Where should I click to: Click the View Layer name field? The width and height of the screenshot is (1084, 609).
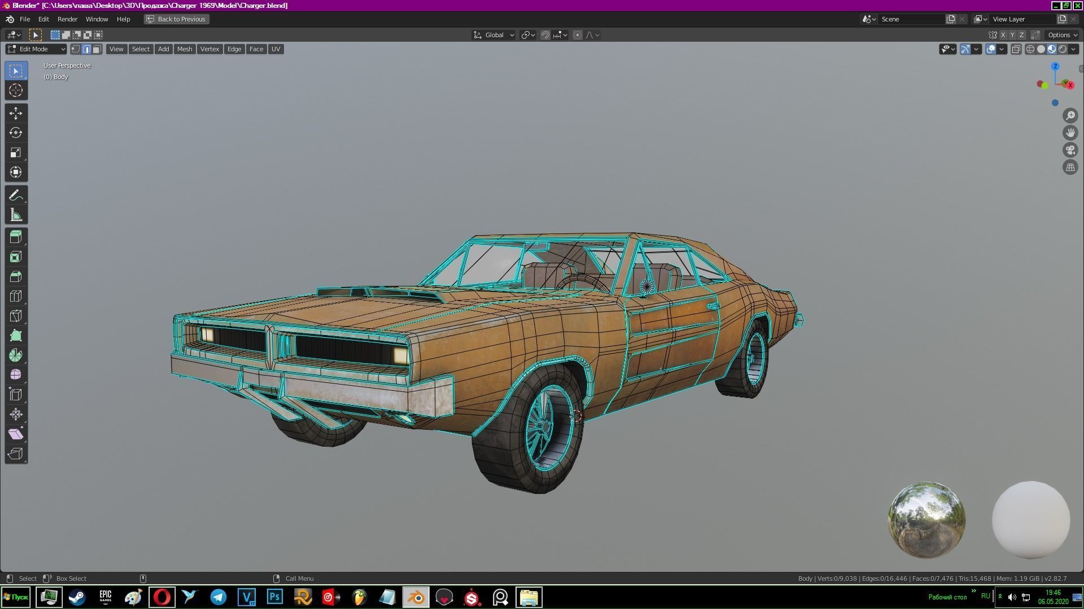tap(1023, 19)
